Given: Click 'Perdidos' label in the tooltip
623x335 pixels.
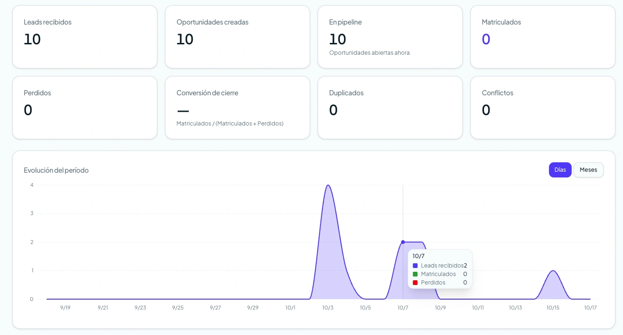Looking at the screenshot, I should pyautogui.click(x=433, y=283).
